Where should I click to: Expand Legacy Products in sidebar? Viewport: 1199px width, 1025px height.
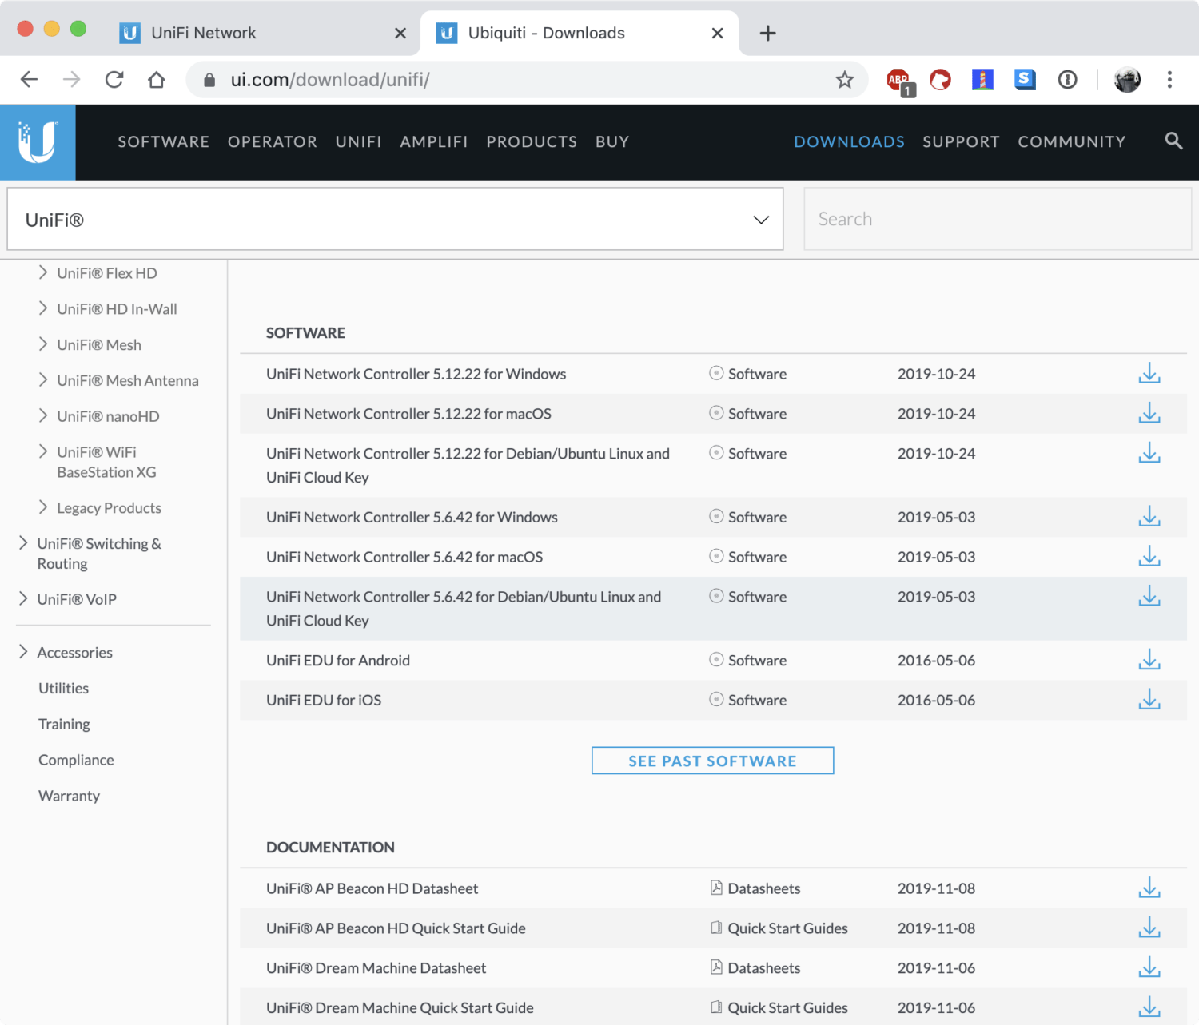(x=43, y=507)
